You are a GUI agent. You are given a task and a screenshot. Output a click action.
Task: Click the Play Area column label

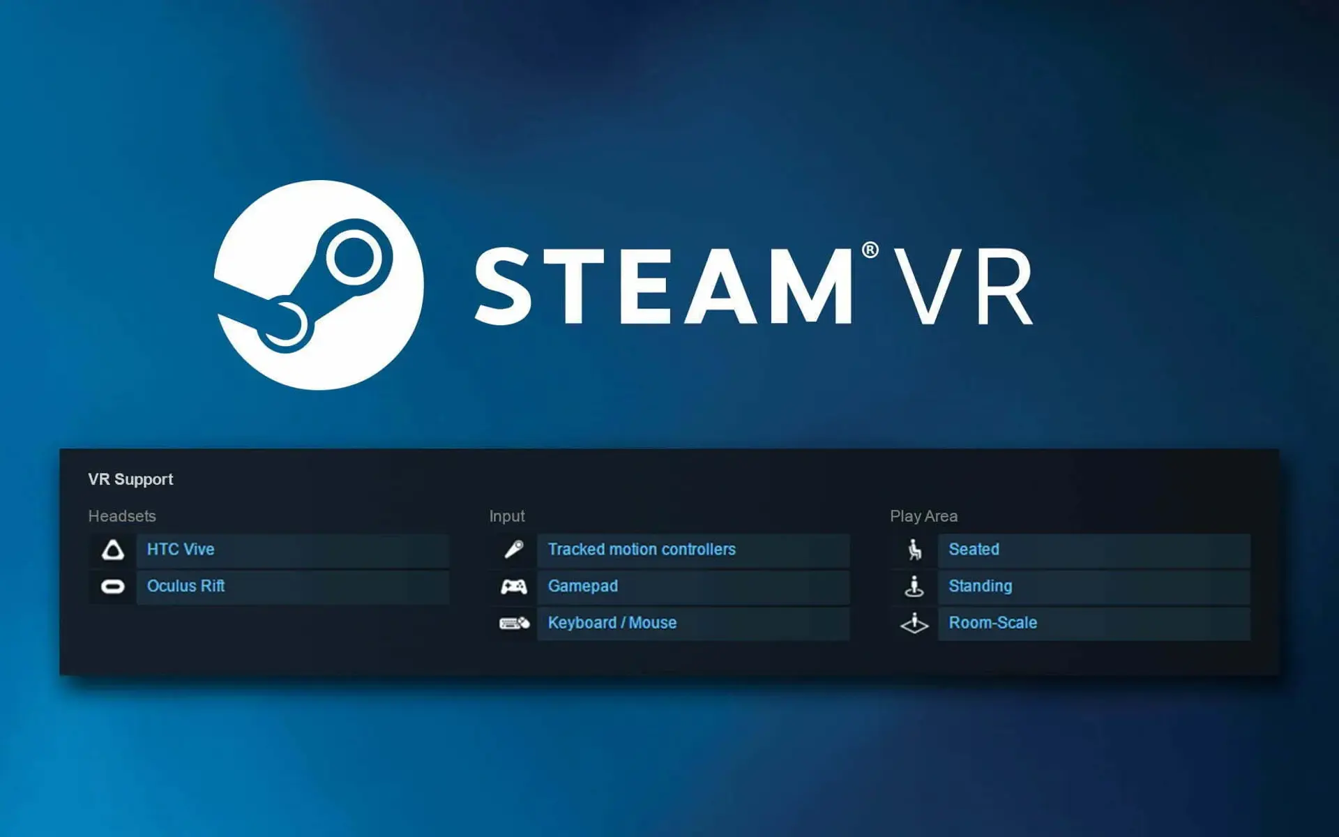[x=923, y=517]
